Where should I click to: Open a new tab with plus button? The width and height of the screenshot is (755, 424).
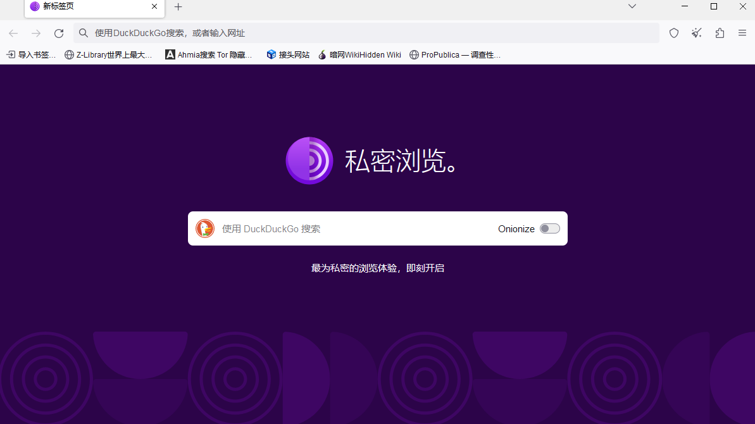178,7
